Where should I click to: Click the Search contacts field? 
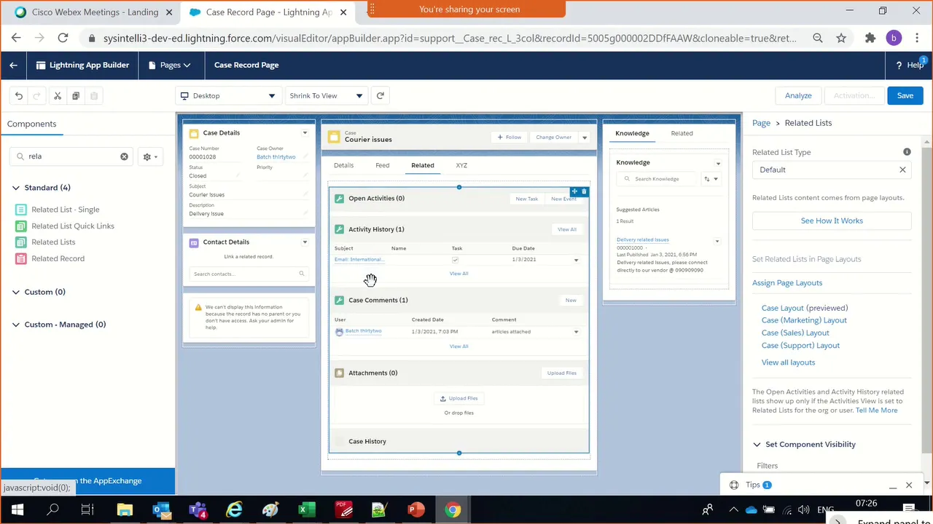(248, 274)
